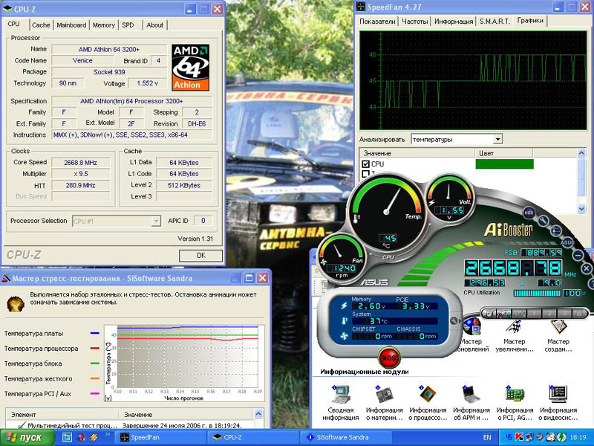This screenshot has width=594, height=446.
Task: Maximize the Sandra stress test wizard window
Action: [x=249, y=278]
